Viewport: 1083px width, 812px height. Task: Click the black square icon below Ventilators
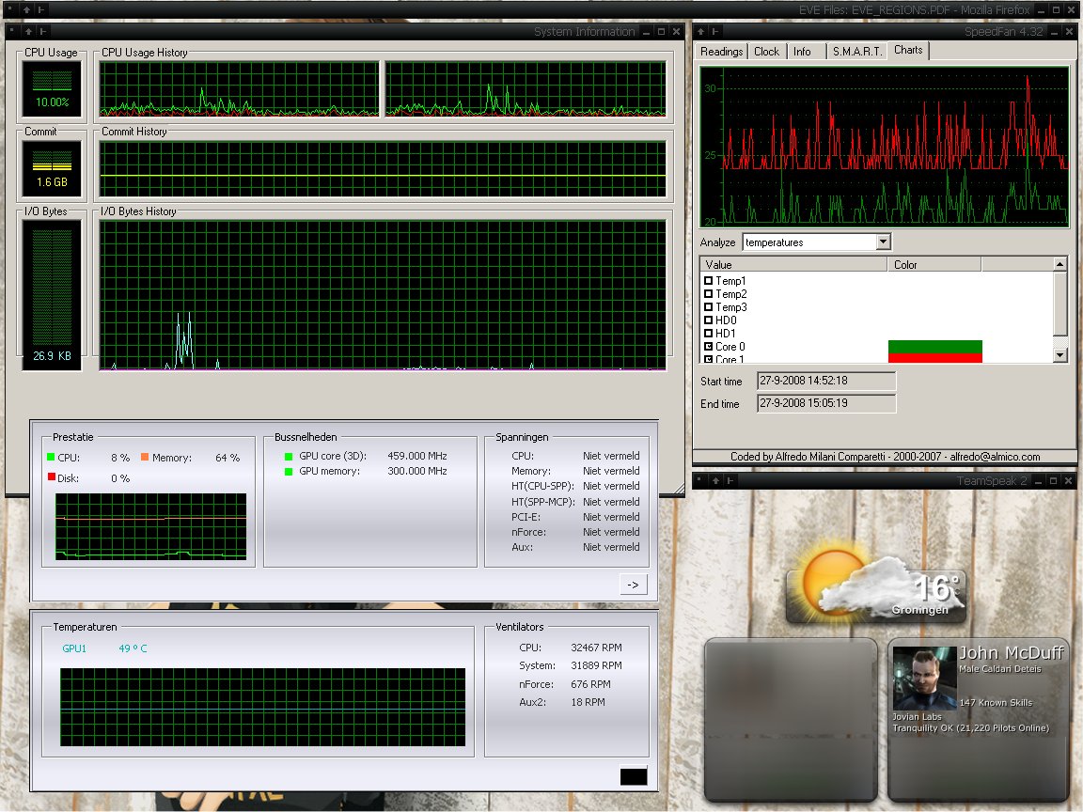point(634,776)
